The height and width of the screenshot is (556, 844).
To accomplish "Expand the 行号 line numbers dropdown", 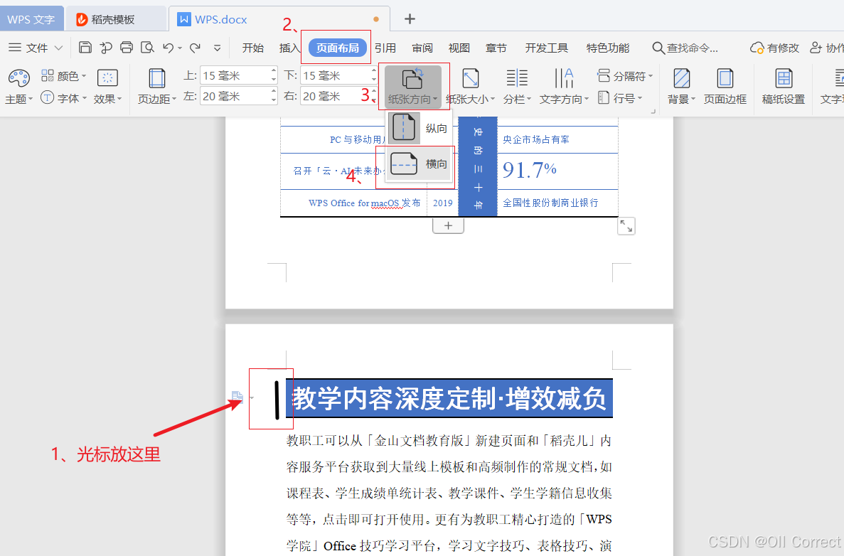I will coord(620,98).
